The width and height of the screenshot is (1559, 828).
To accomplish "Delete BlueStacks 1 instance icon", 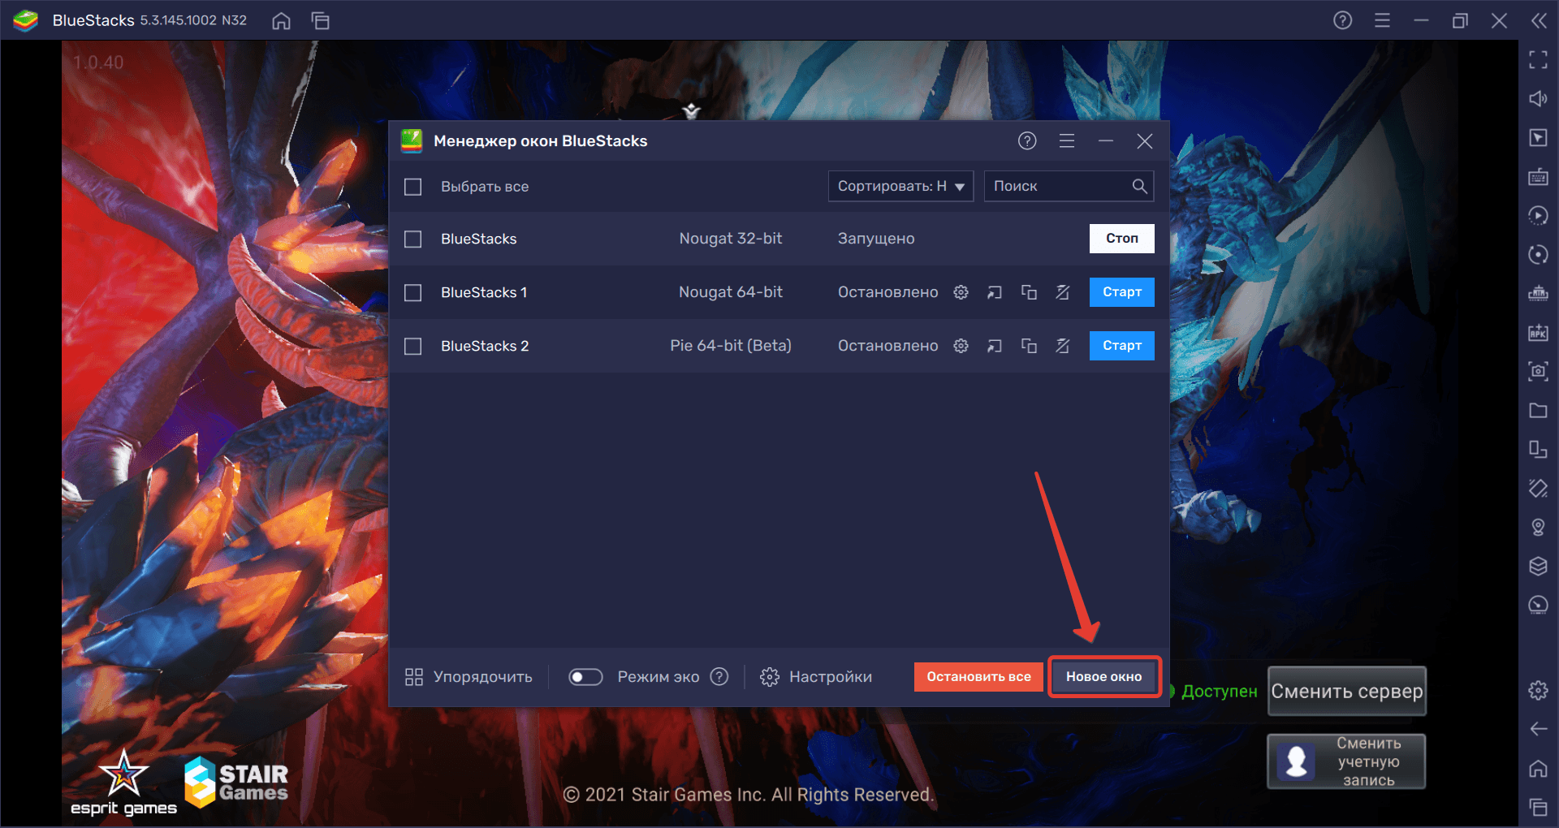I will coord(1062,292).
